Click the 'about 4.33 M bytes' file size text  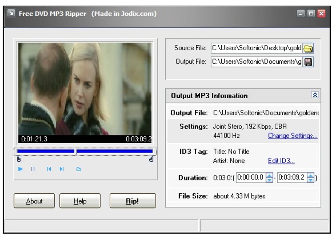(239, 196)
